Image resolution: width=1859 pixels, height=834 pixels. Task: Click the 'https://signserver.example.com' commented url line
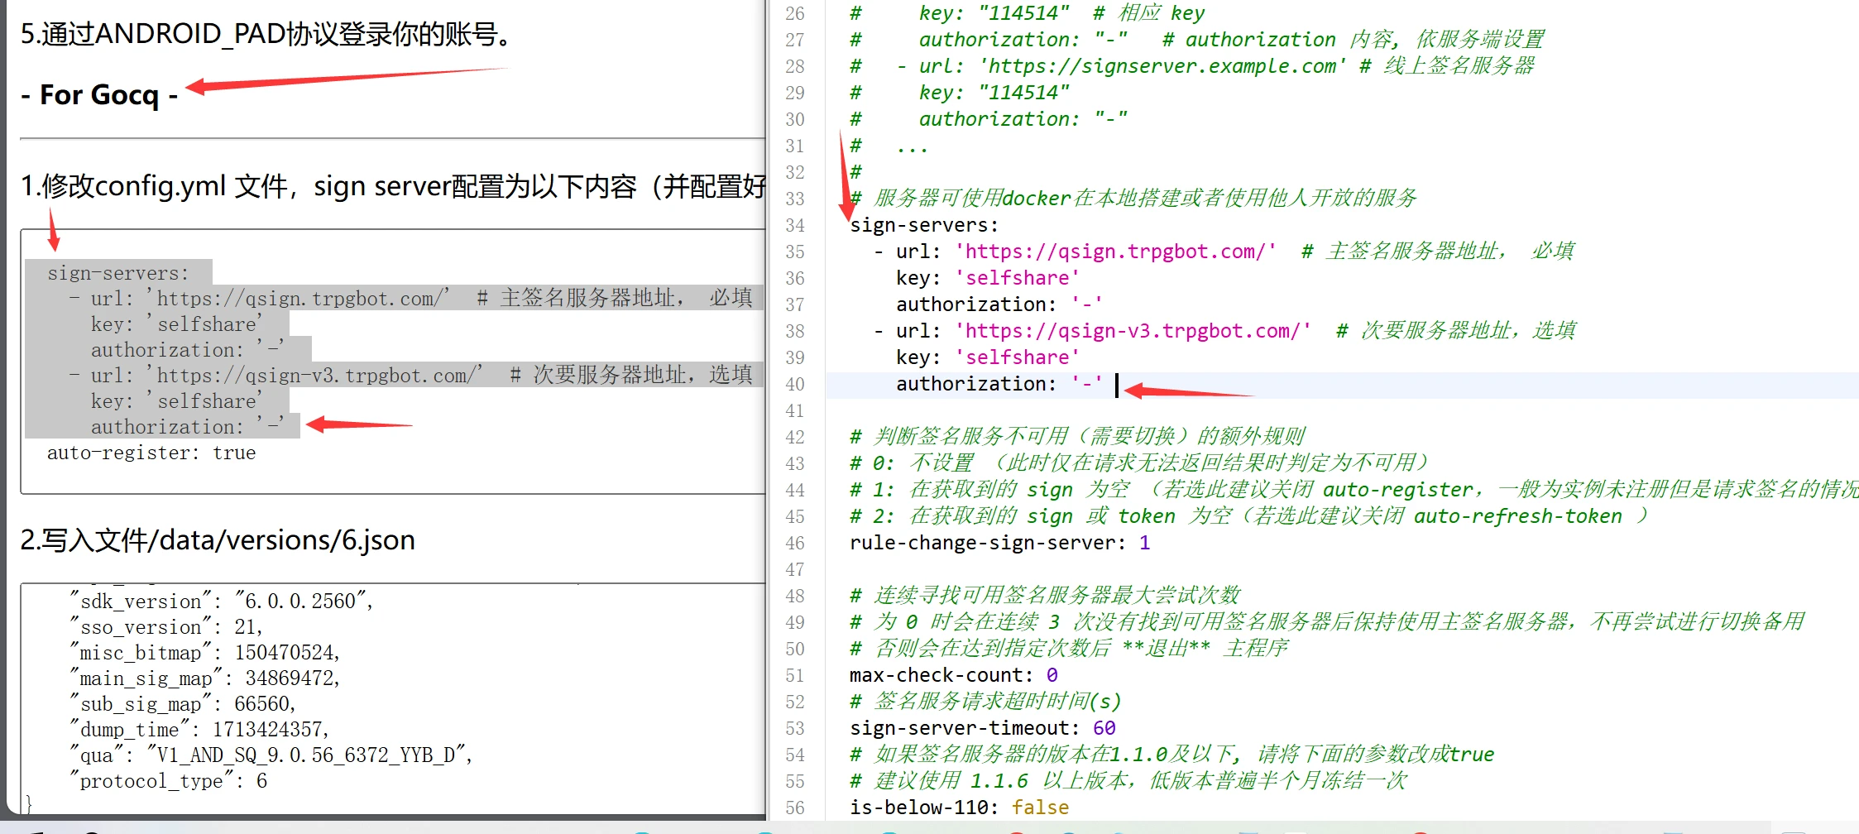1192,66
